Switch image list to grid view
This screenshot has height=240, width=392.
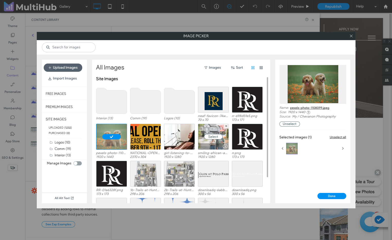tap(253, 68)
